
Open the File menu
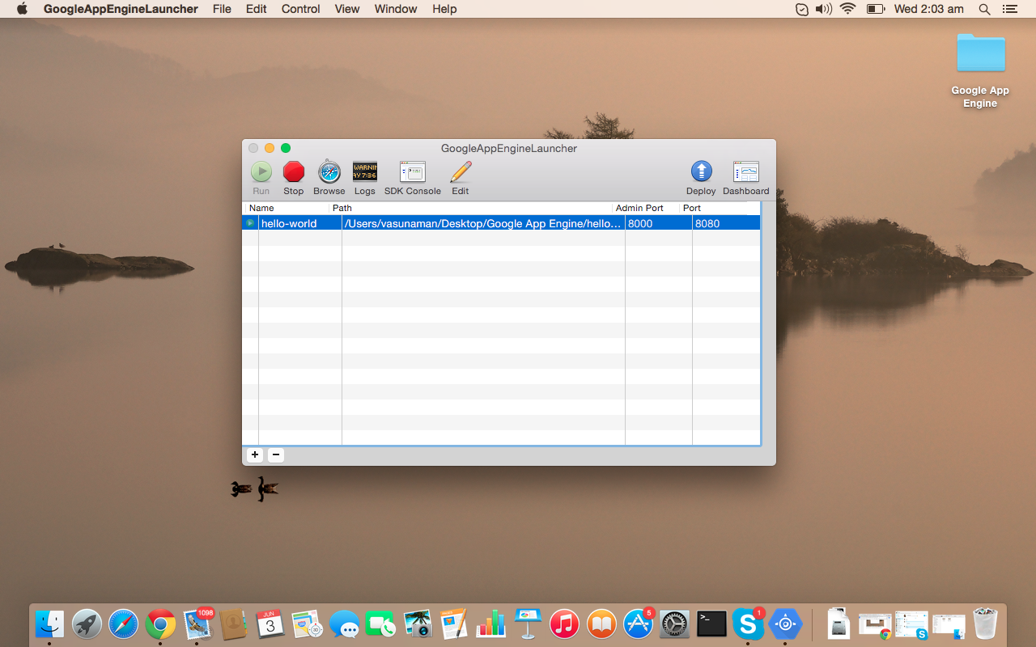point(222,9)
